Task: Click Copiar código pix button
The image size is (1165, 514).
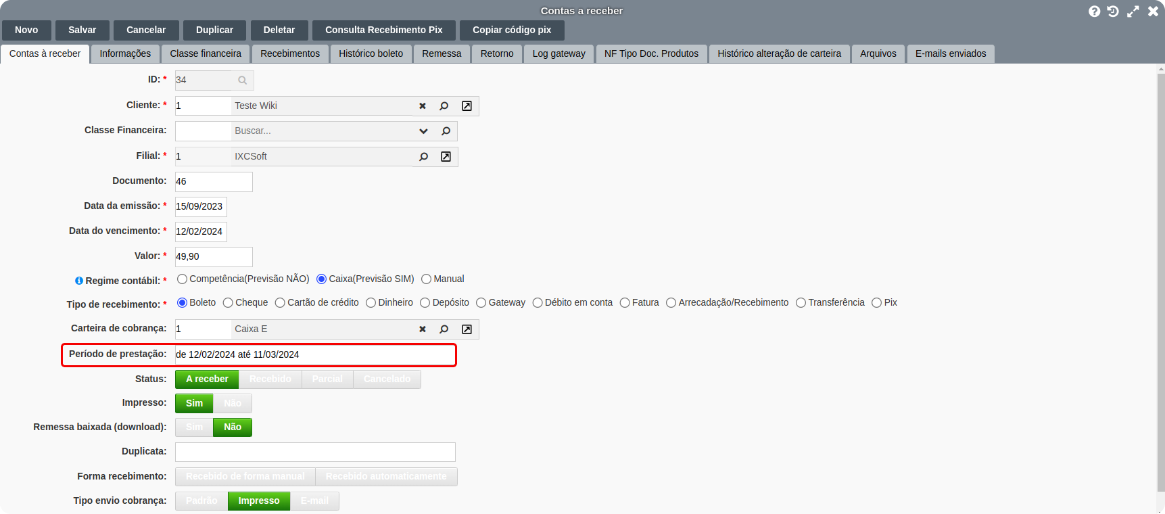Action: [x=512, y=30]
